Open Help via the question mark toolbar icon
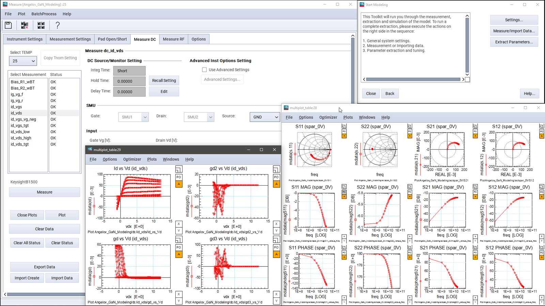Viewport: 545px width, 306px height. [x=57, y=25]
